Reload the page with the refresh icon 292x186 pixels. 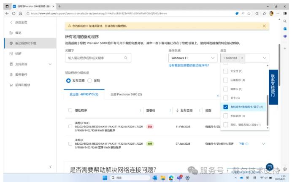pos(14,13)
